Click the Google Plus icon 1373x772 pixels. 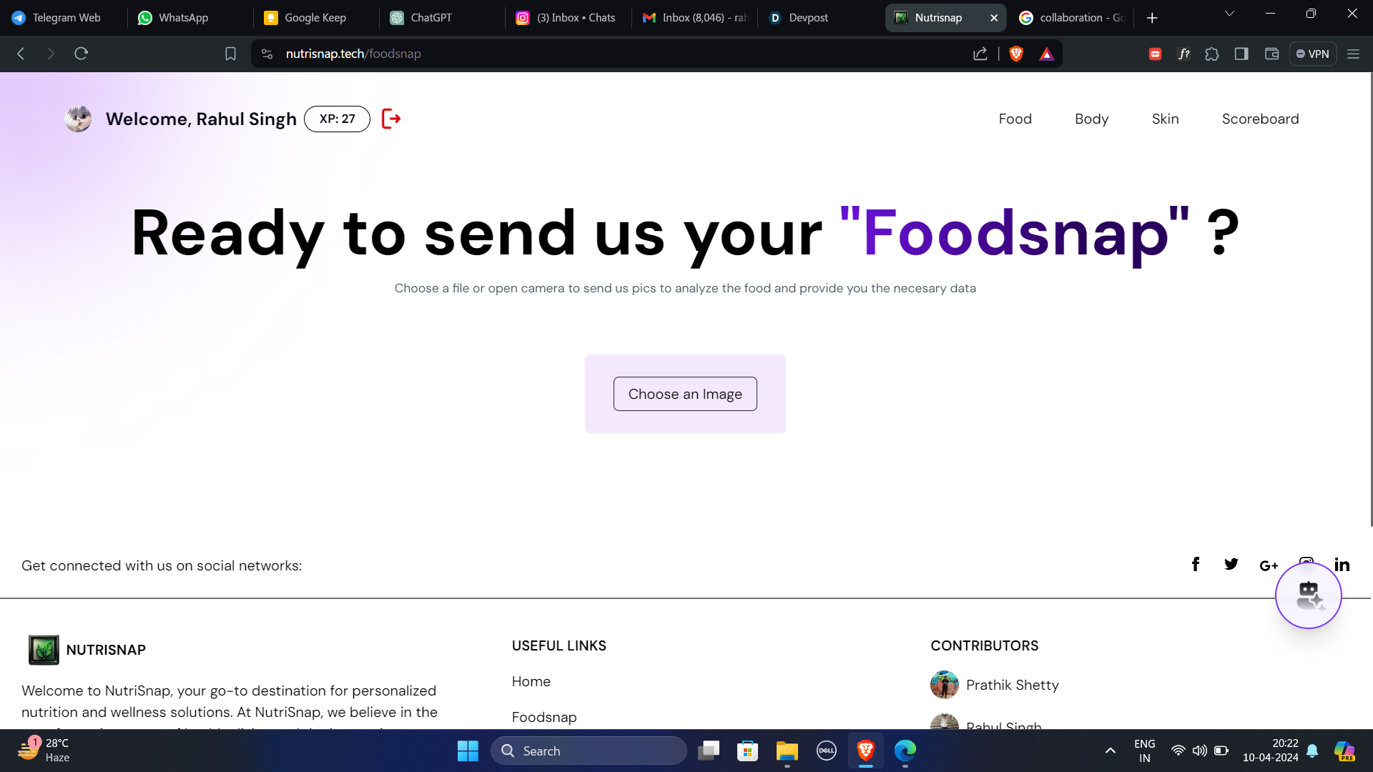(x=1269, y=565)
